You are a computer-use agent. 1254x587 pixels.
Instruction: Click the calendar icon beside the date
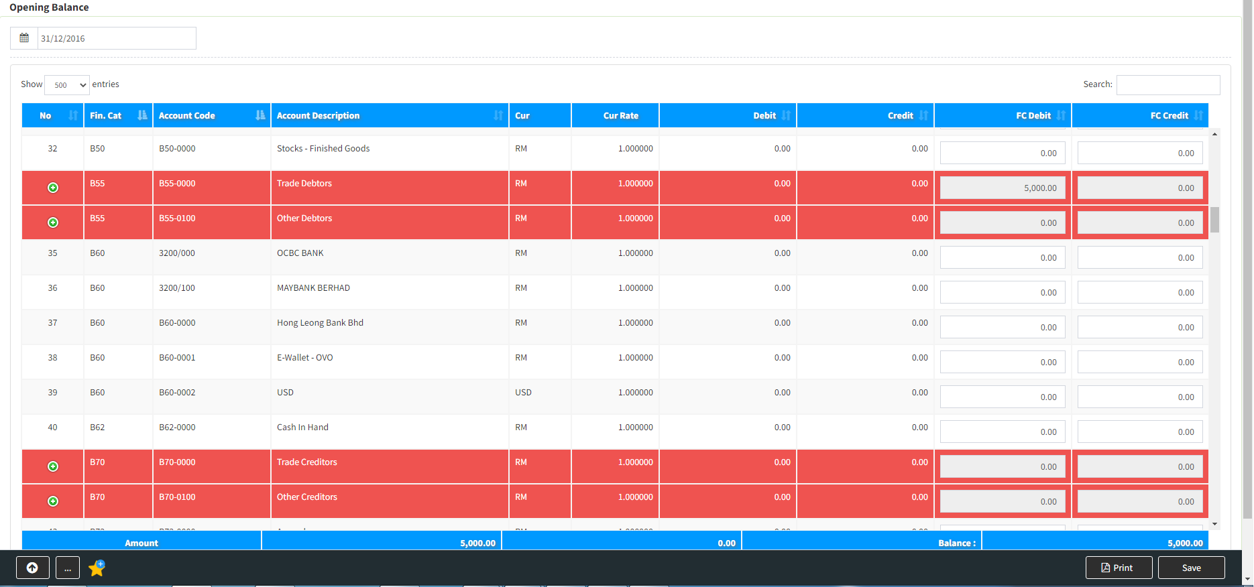[24, 38]
